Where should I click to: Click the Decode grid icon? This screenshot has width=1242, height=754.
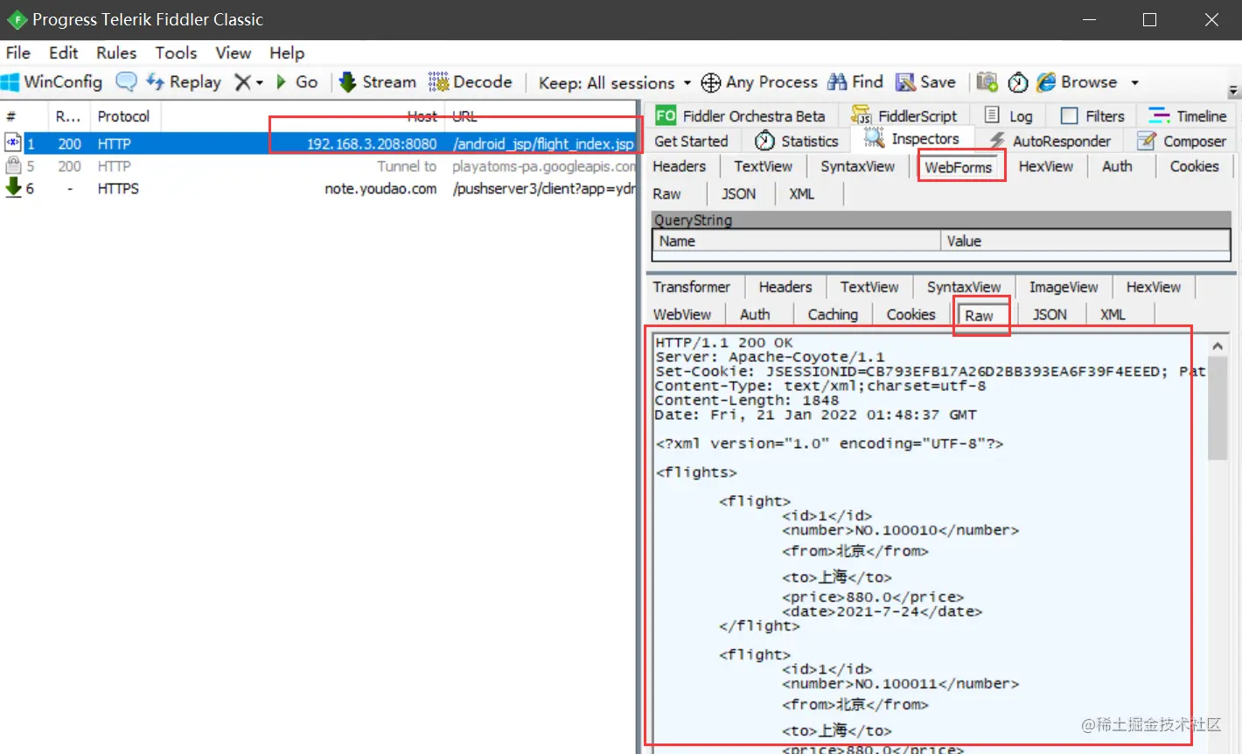click(x=438, y=82)
